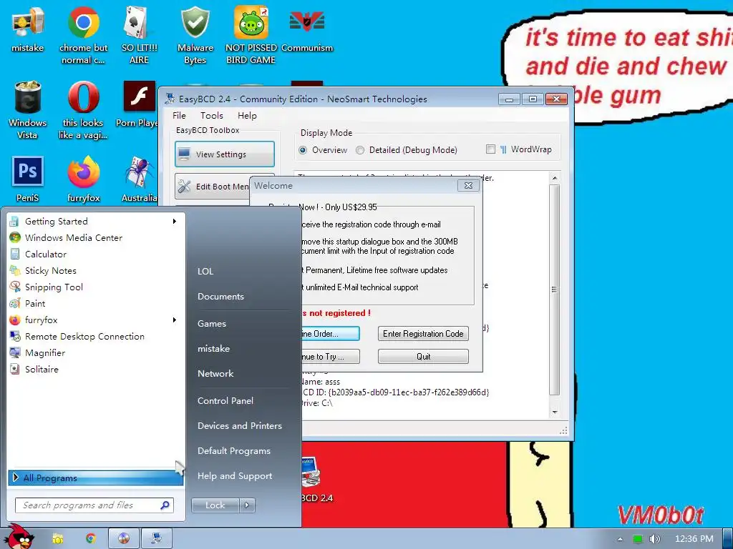Click View Settings in EasyBCD Toolbox
Screen dimensions: 733x549
click(225, 154)
